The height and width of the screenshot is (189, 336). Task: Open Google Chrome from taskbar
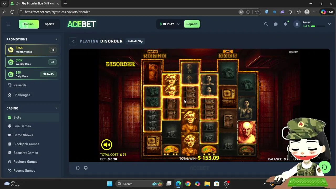point(188,184)
